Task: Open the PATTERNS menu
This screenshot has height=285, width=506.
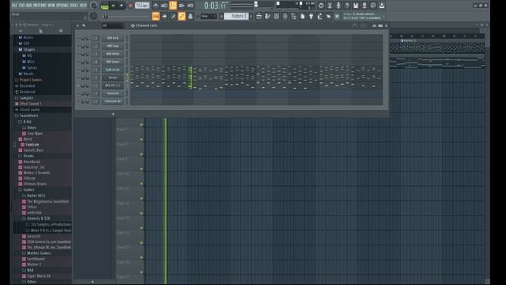Action: click(40, 6)
